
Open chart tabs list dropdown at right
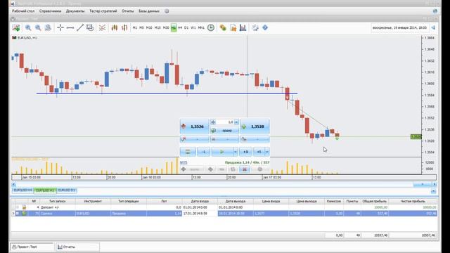tap(433, 191)
